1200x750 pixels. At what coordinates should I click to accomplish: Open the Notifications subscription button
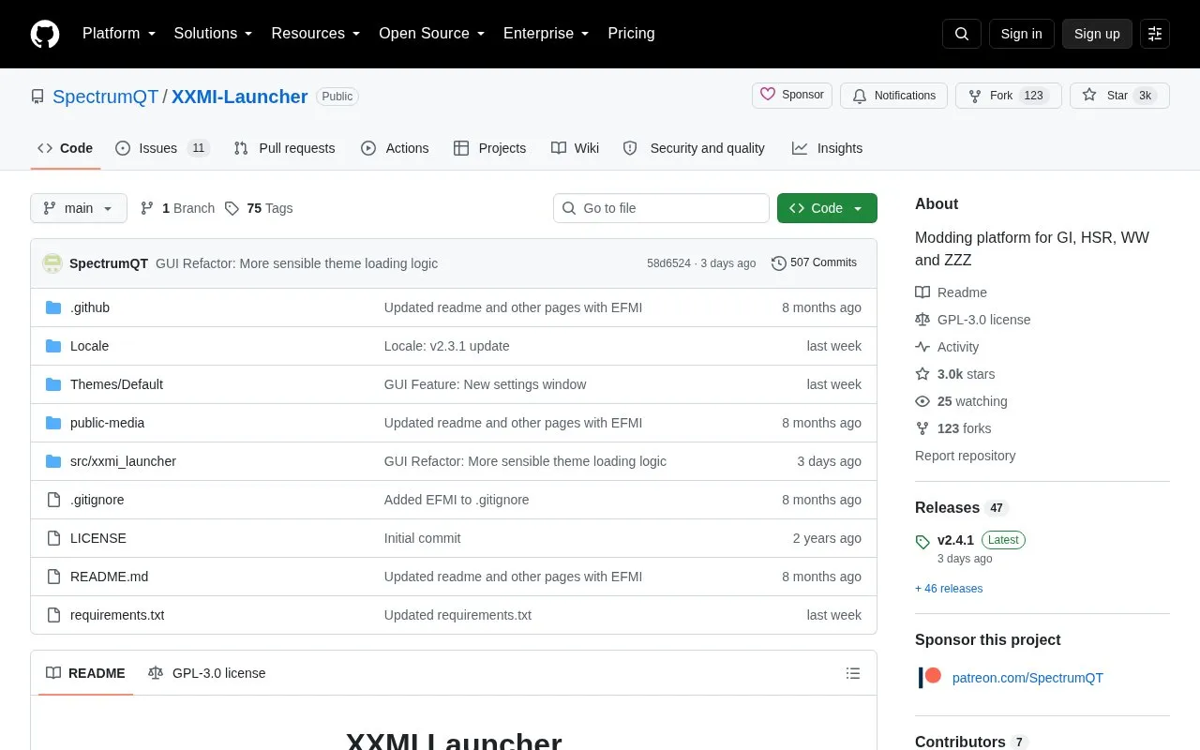click(x=893, y=96)
